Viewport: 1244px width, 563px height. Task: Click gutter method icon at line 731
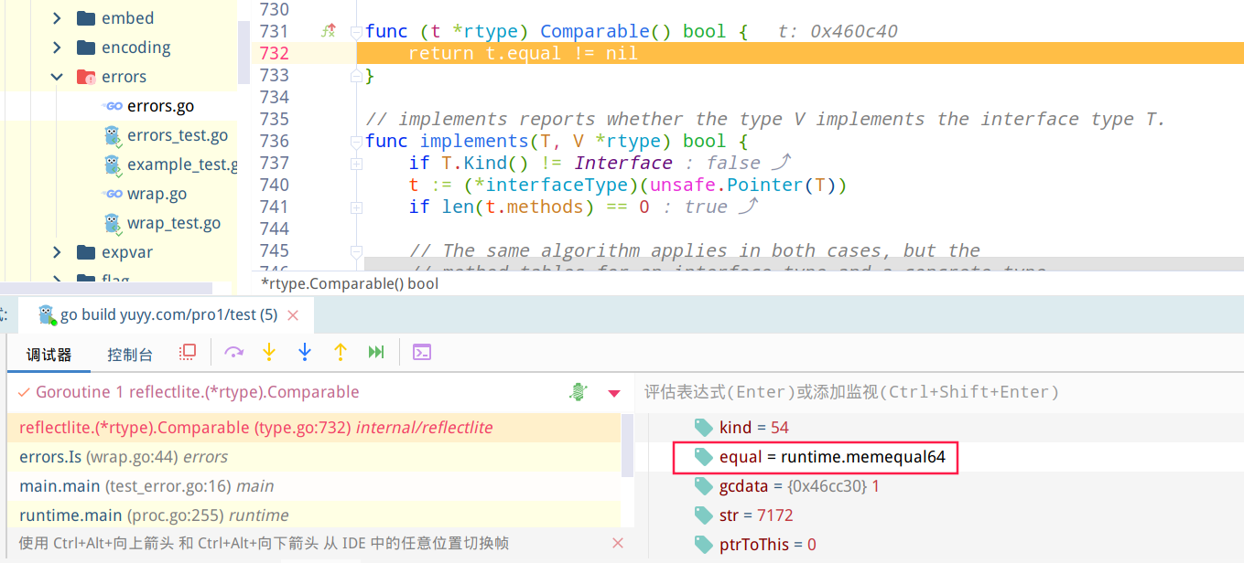[x=328, y=31]
